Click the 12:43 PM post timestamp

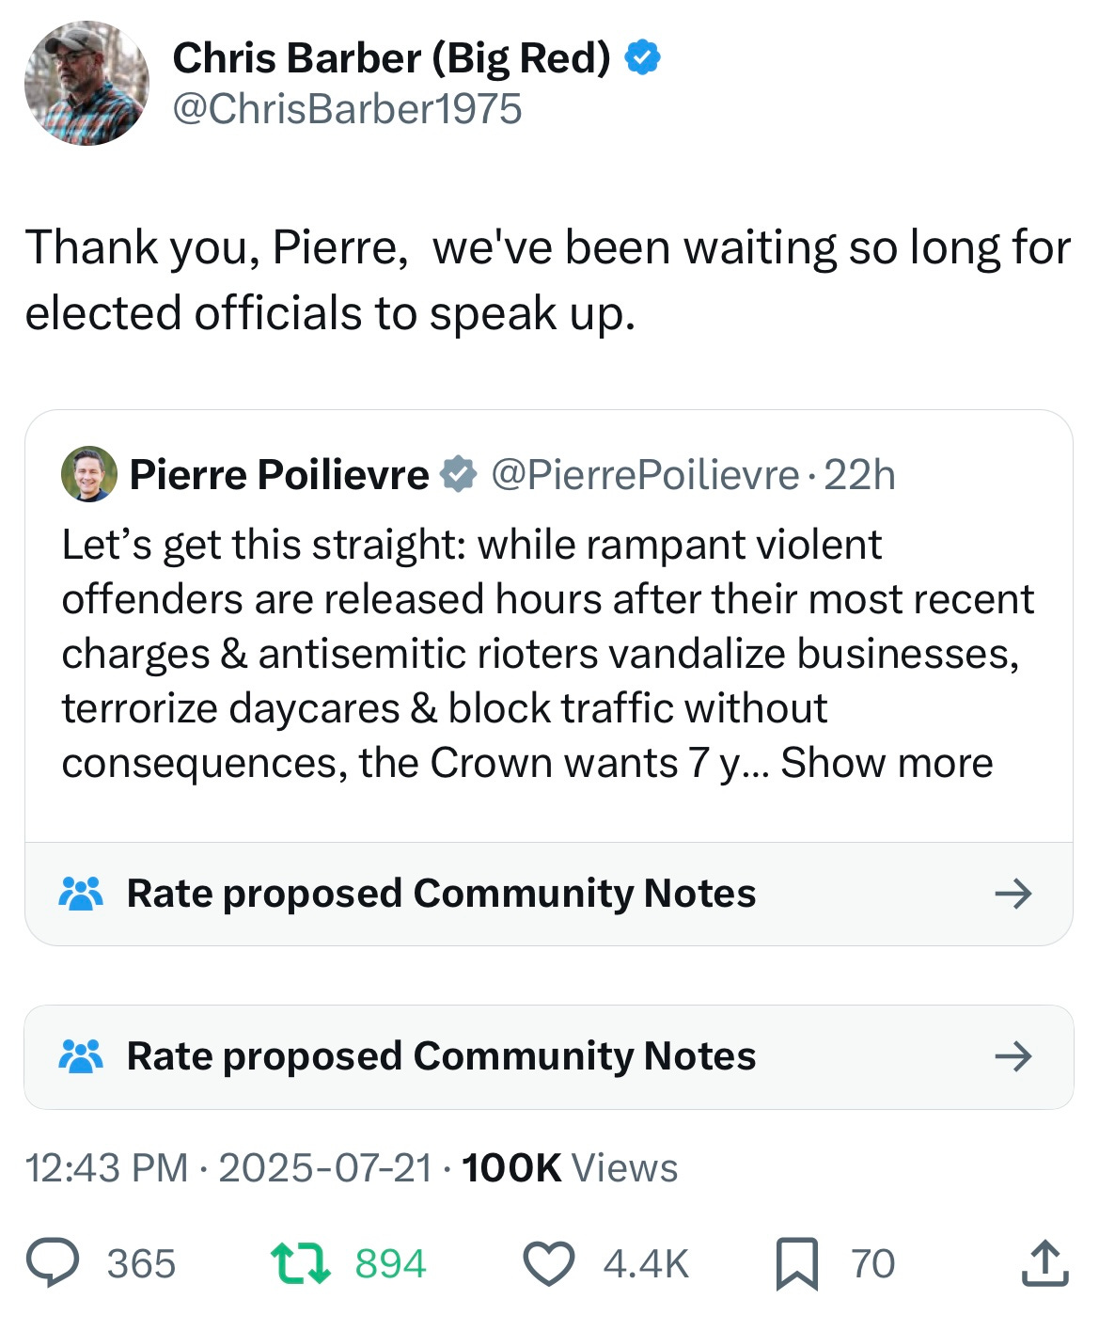106,1167
